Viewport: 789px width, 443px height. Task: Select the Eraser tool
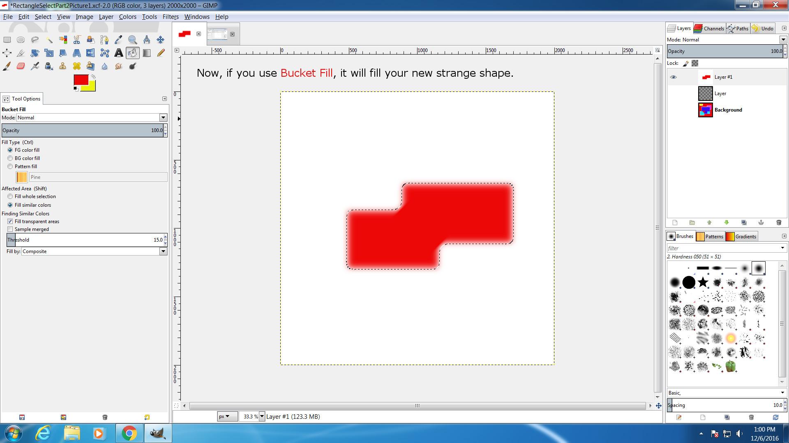point(21,66)
